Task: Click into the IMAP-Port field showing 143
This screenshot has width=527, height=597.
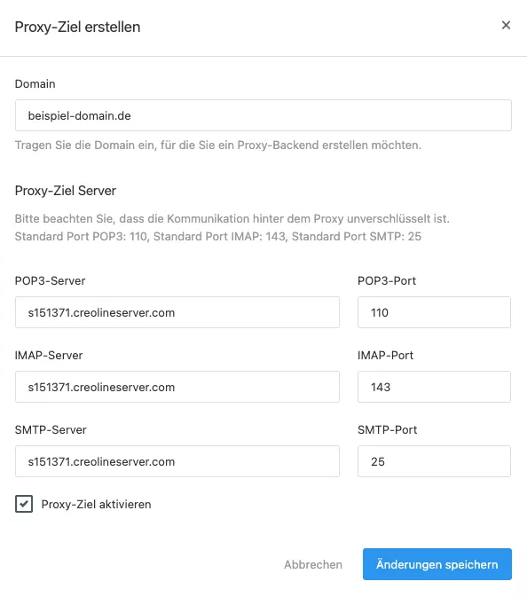Action: (434, 387)
